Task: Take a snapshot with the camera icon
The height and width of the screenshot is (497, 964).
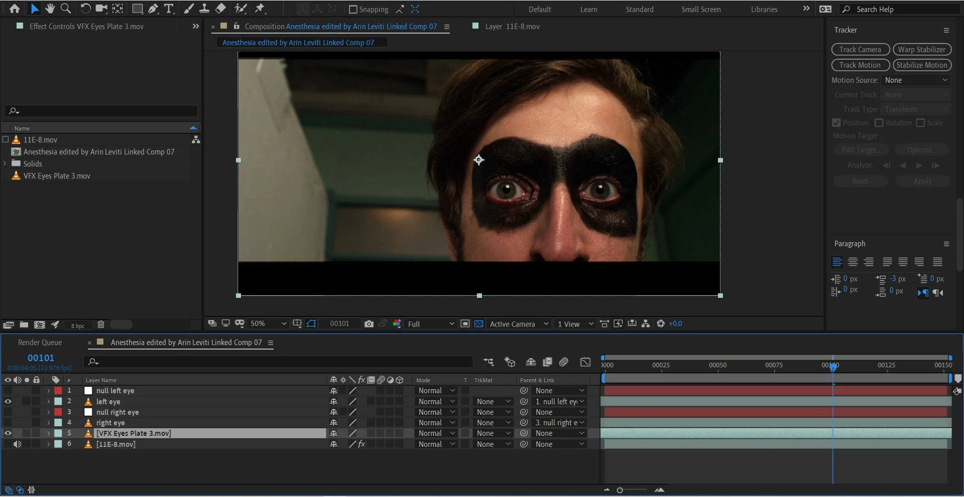Action: (369, 324)
